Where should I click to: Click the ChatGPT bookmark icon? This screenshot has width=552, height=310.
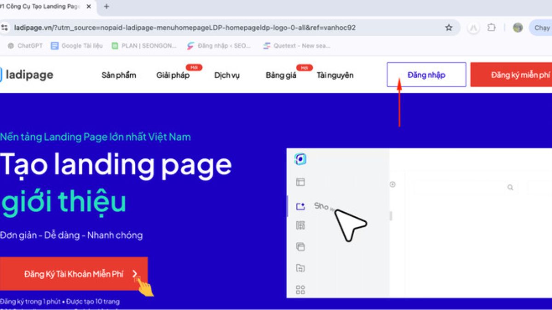click(x=10, y=46)
